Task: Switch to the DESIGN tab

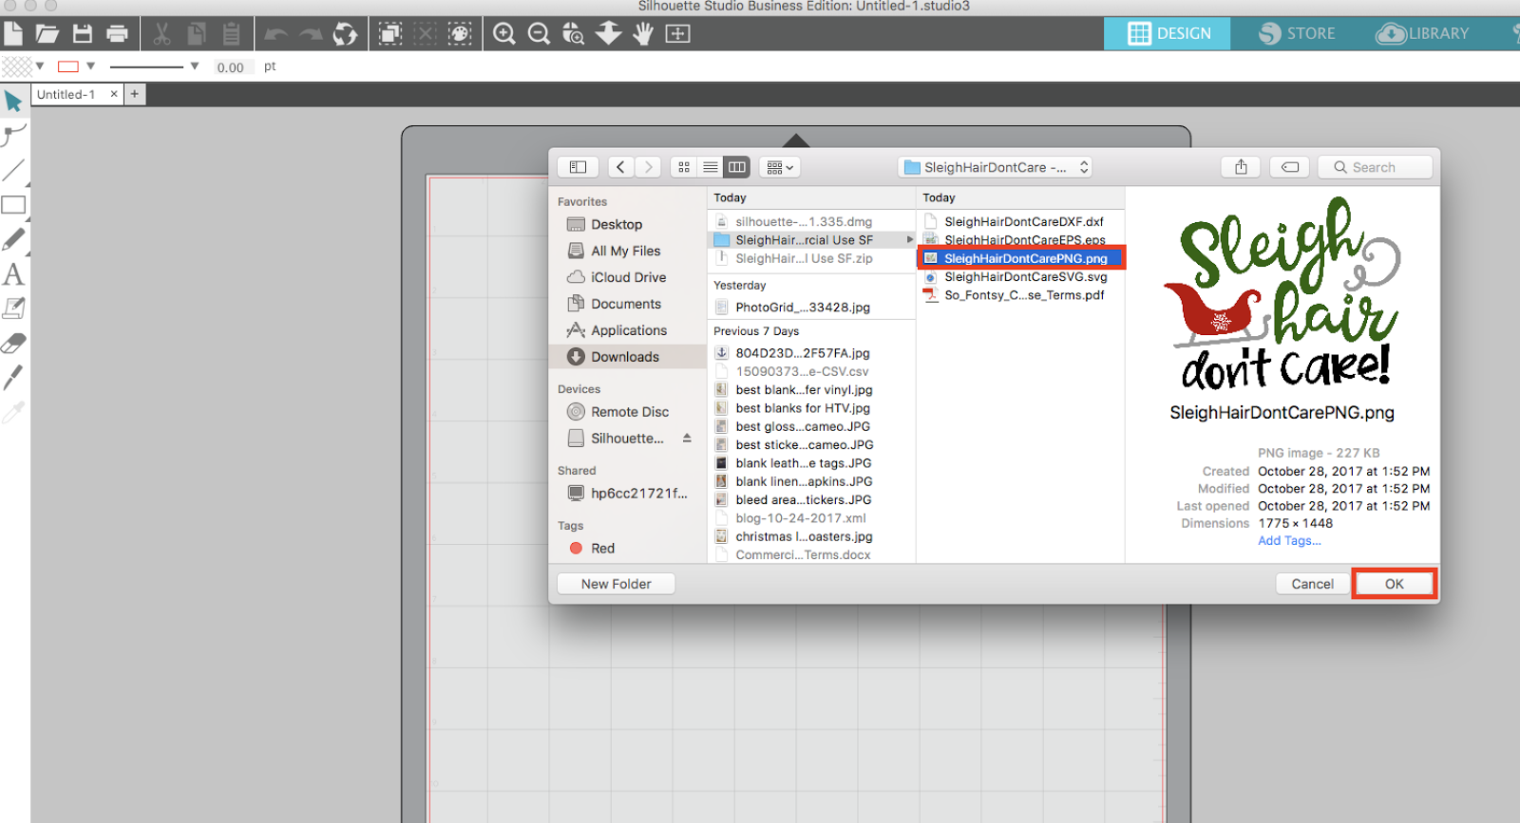Action: (x=1168, y=34)
